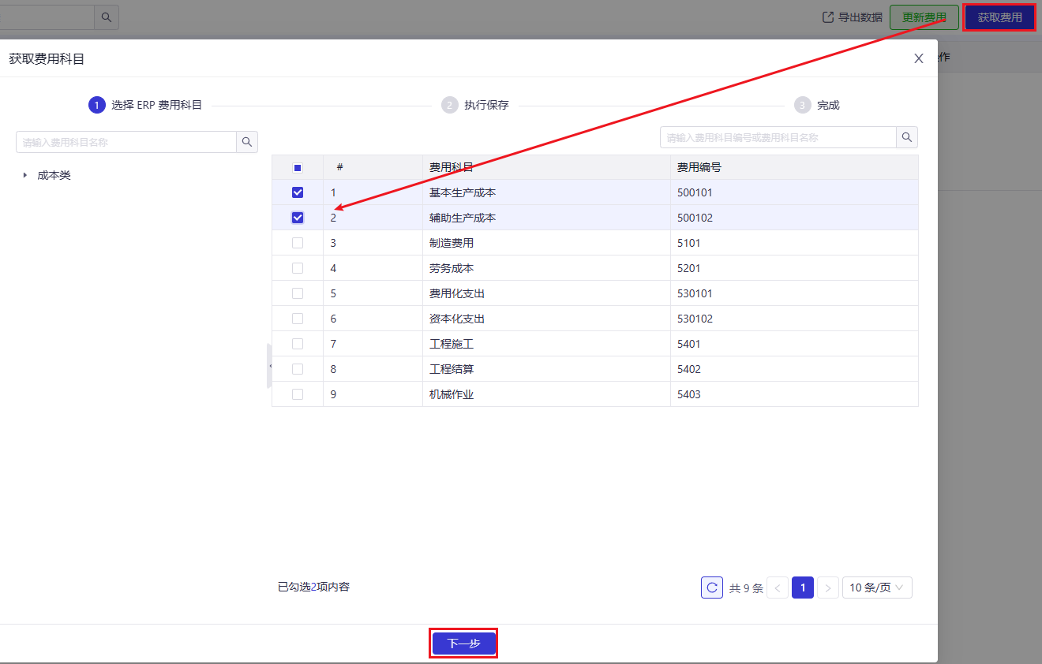Click the 共 9 条 total count text
Image resolution: width=1042 pixels, height=664 pixels.
pyautogui.click(x=746, y=588)
